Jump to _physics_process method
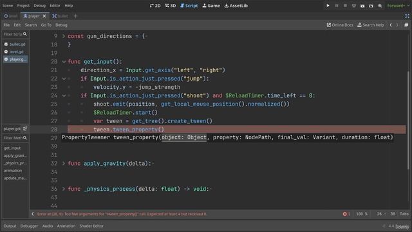Viewport: 412px width, 232px height. pyautogui.click(x=15, y=163)
